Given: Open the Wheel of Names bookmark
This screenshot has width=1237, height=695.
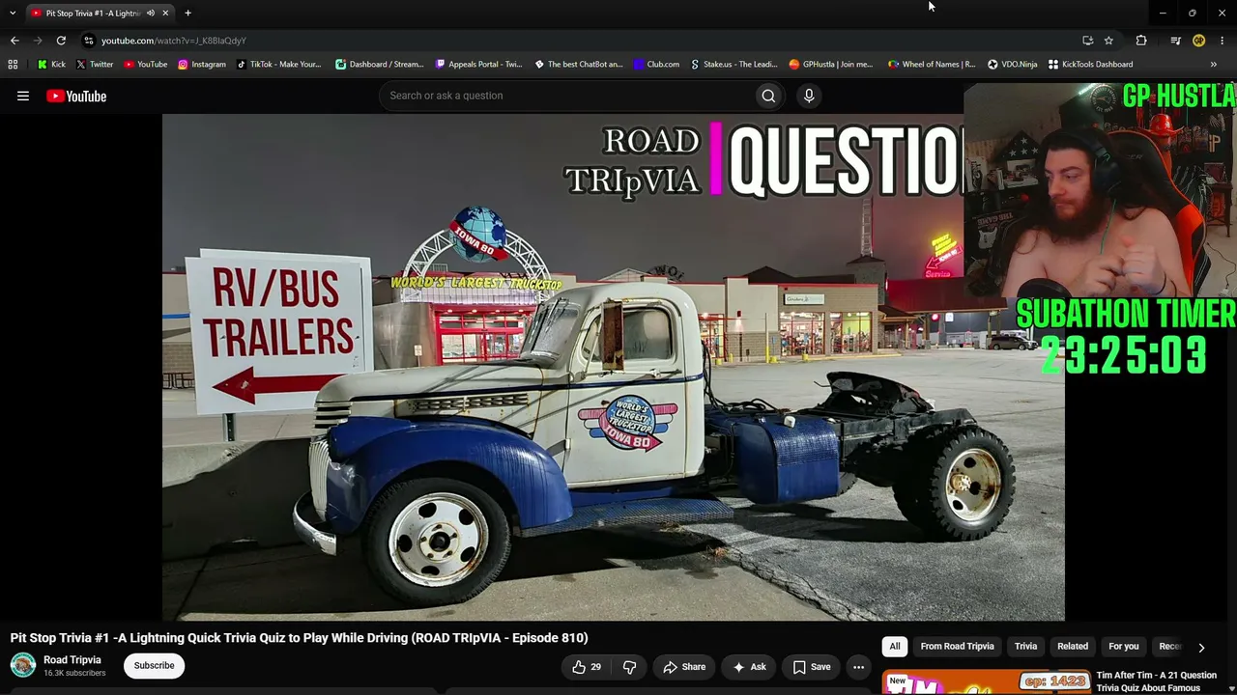Looking at the screenshot, I should (932, 65).
